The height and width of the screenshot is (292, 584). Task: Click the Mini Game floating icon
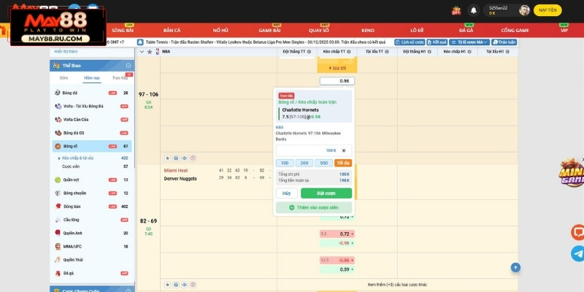point(572,174)
